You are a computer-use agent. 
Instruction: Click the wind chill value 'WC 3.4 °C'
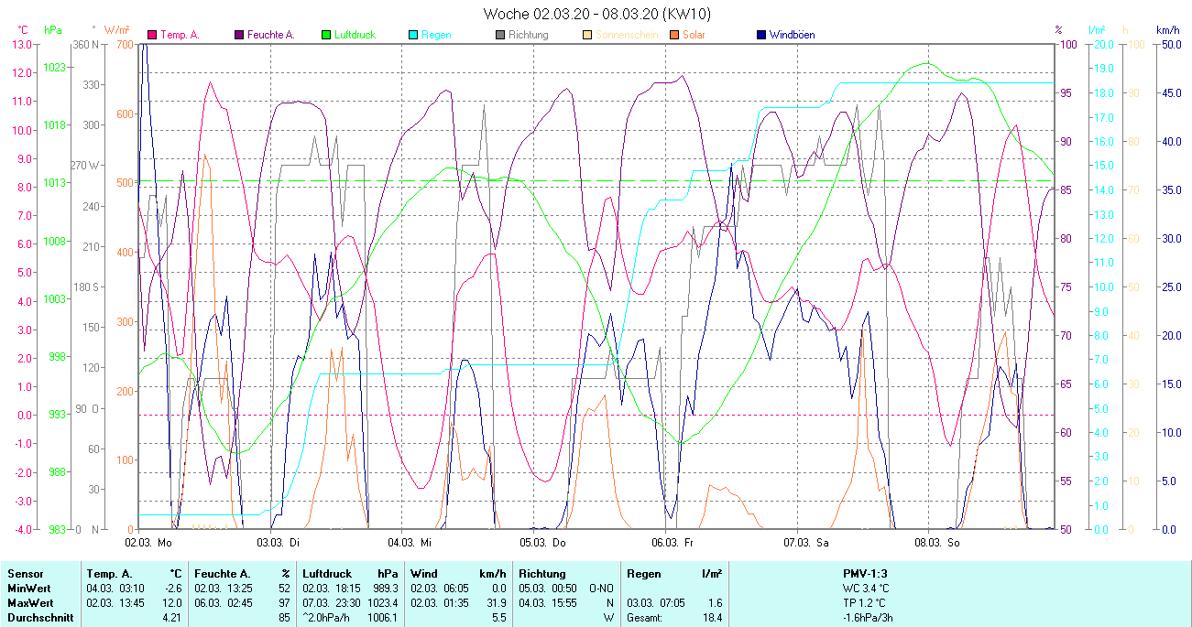pyautogui.click(x=866, y=589)
